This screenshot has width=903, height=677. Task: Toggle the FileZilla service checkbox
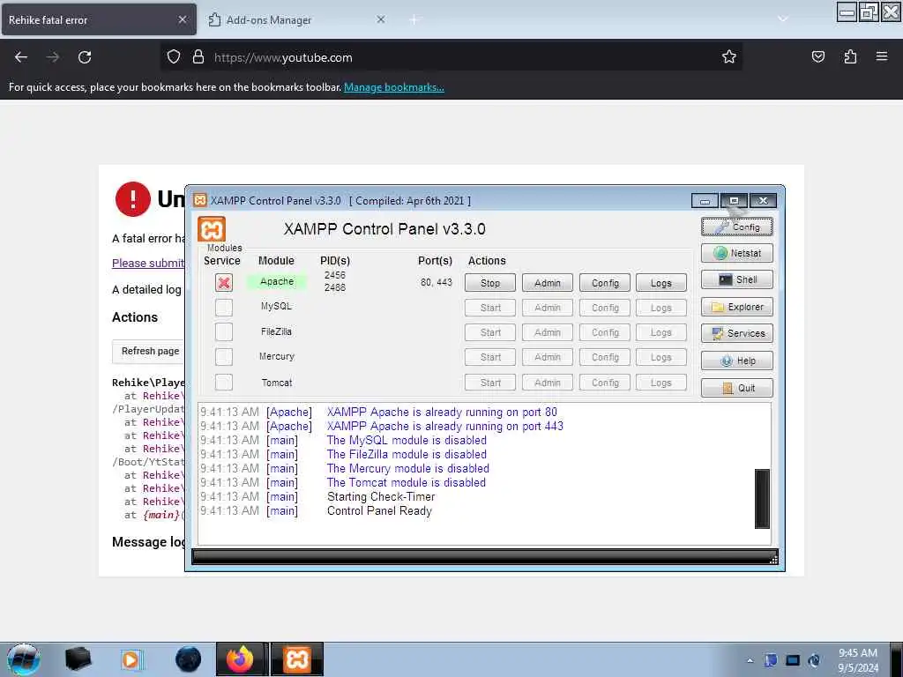(224, 332)
